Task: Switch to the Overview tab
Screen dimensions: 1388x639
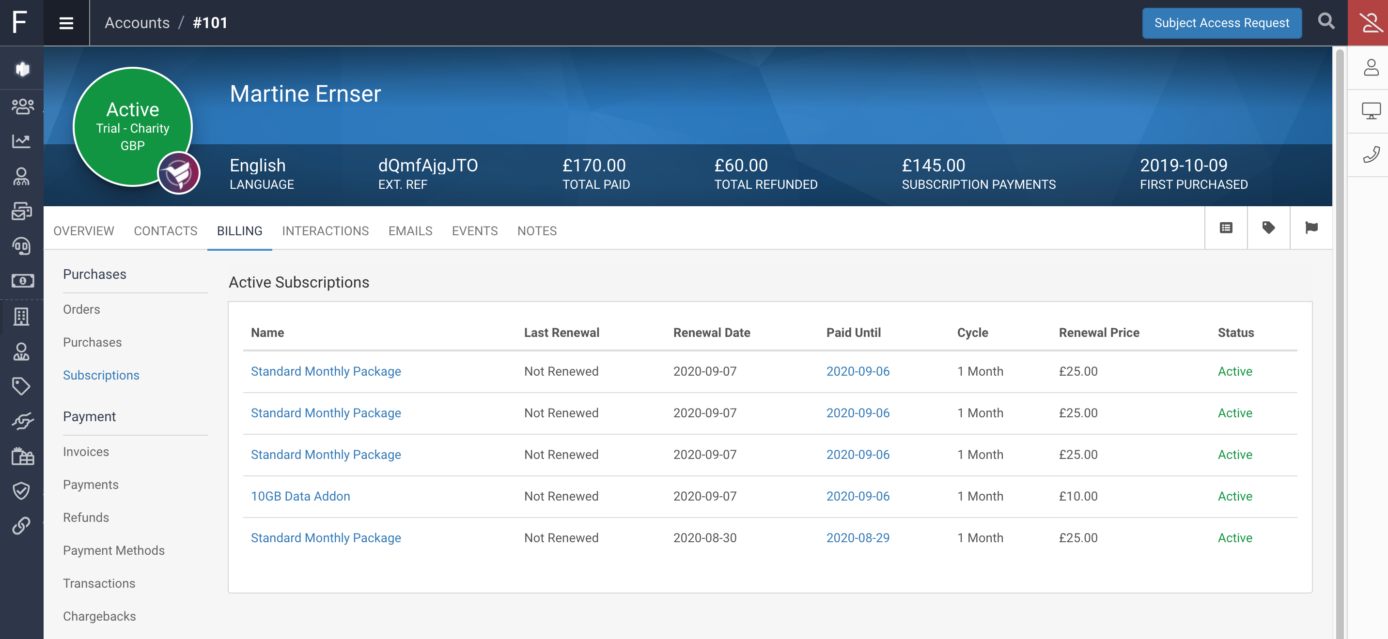Action: [83, 231]
